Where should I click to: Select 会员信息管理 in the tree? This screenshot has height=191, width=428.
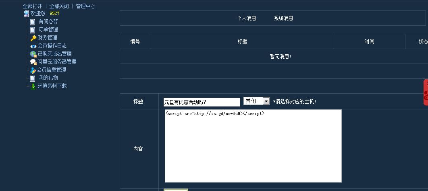[52, 70]
